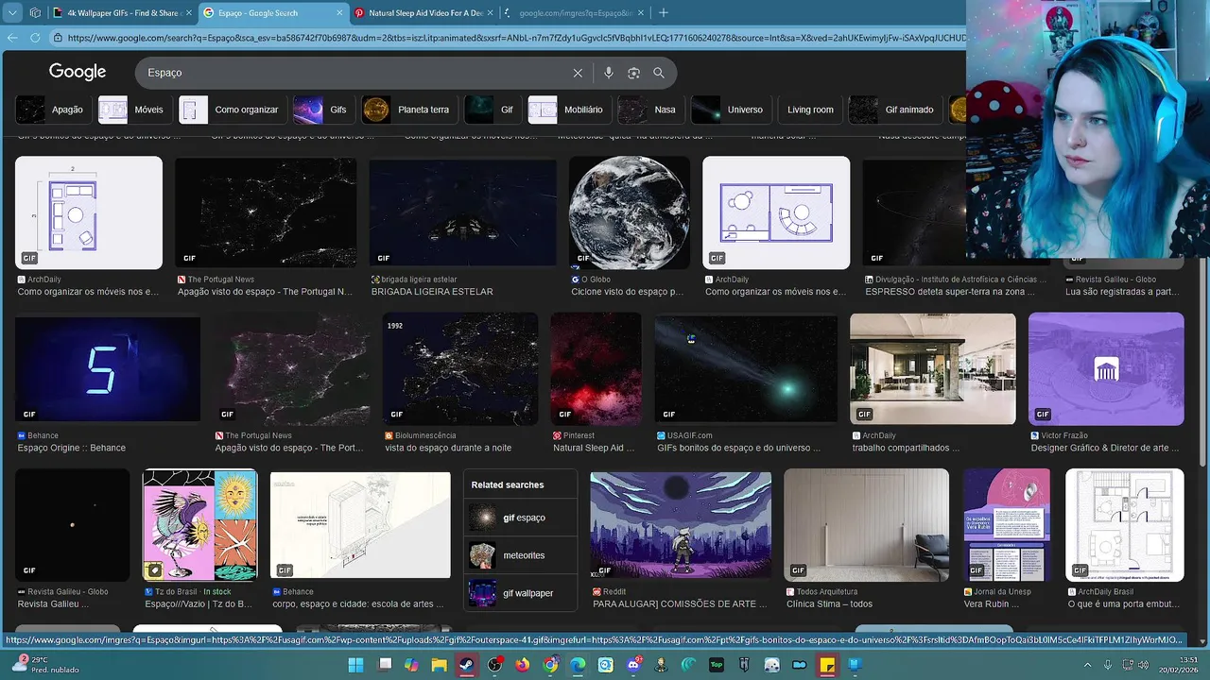Open Windows Start menu on the taskbar

pyautogui.click(x=355, y=665)
